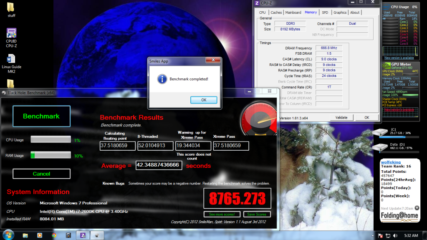427x240 pixels.
Task: Switch to CPU-Z on the taskbar
Action: point(83,235)
